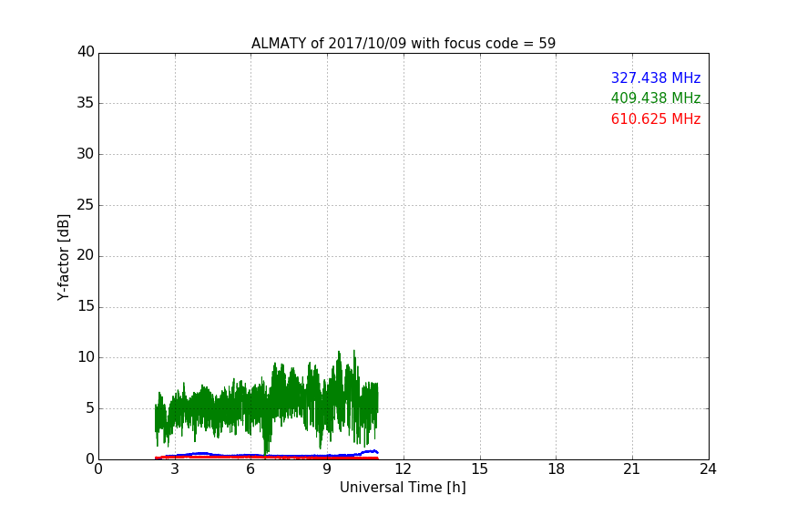Click the x-axis tick value 3
The width and height of the screenshot is (787, 525).
[x=175, y=469]
